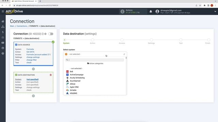Click destination System (not specified) link
This screenshot has height=122, width=218.
(33, 79)
